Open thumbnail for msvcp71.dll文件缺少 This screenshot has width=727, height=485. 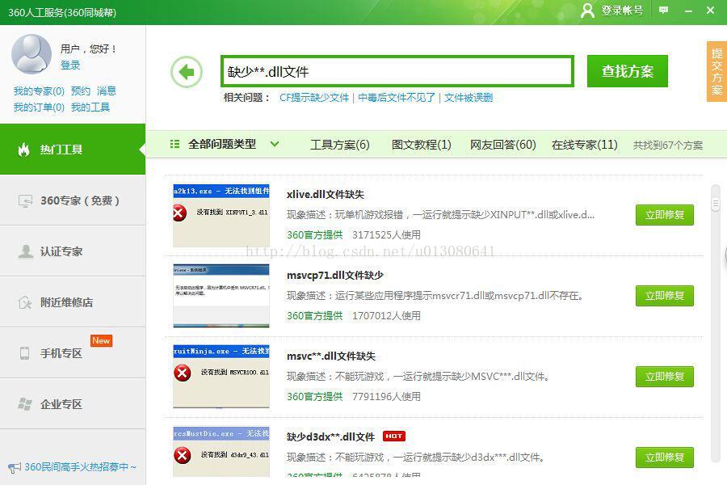(x=221, y=296)
